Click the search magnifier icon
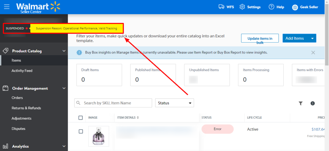The width and height of the screenshot is (329, 151). (x=78, y=103)
